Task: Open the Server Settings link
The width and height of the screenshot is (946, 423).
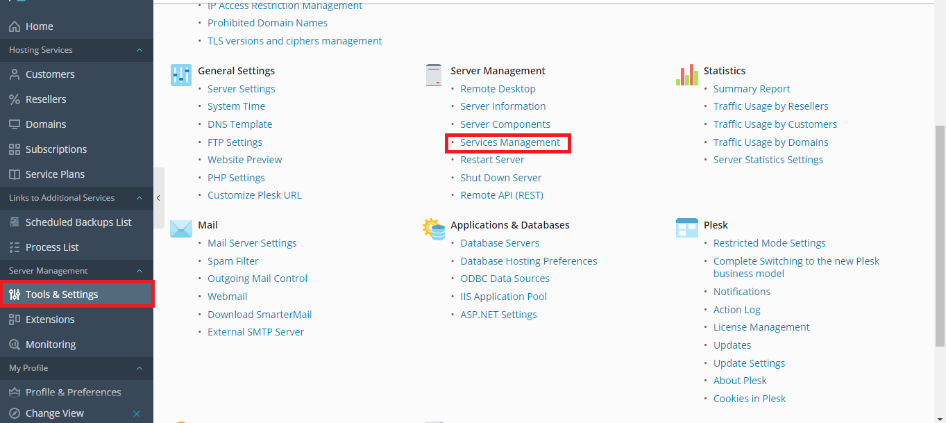Action: (x=241, y=89)
